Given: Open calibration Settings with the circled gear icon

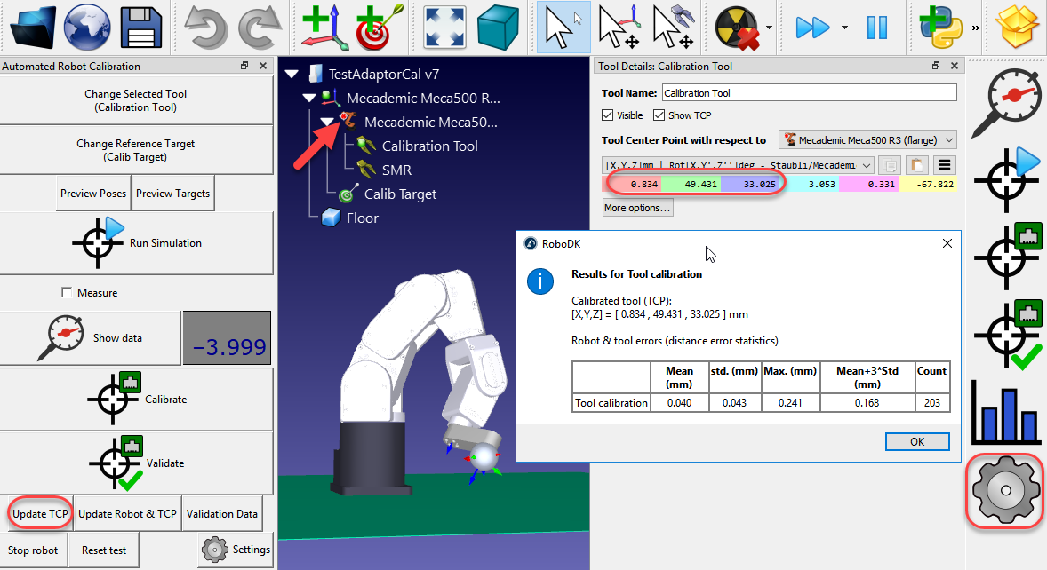Looking at the screenshot, I should pyautogui.click(x=1004, y=489).
